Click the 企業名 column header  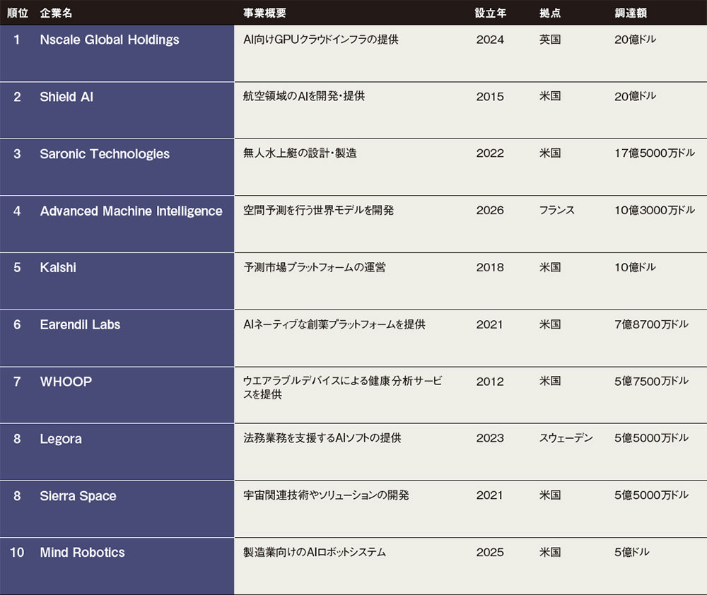tap(56, 13)
